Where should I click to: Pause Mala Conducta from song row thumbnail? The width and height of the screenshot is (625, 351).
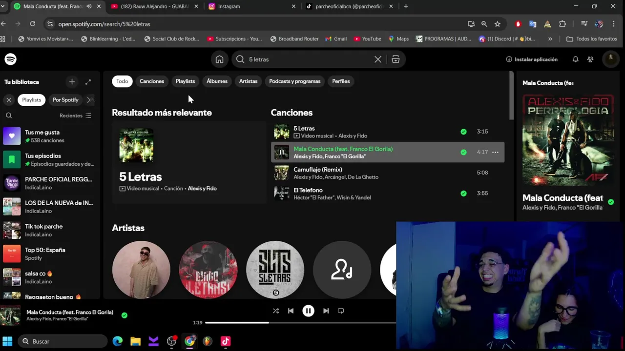click(281, 152)
